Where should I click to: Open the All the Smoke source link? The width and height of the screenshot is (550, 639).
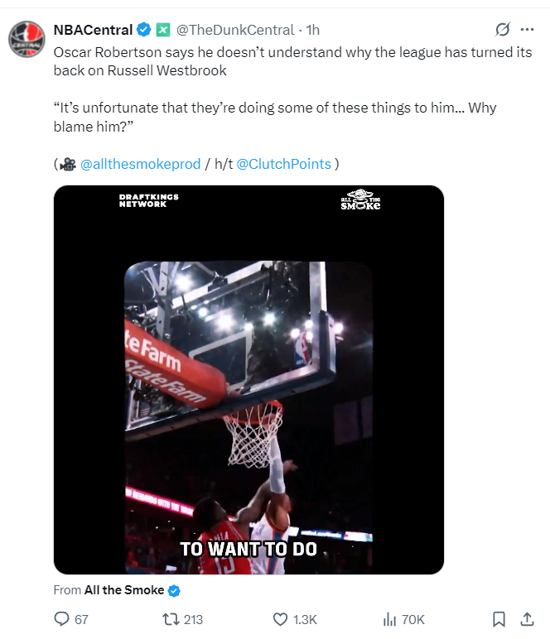(123, 590)
